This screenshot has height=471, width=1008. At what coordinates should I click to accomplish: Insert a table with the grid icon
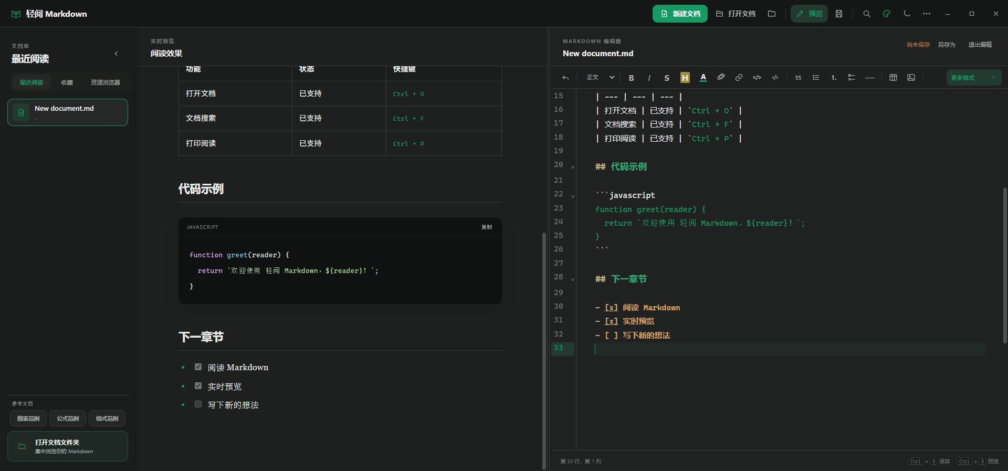(x=893, y=78)
